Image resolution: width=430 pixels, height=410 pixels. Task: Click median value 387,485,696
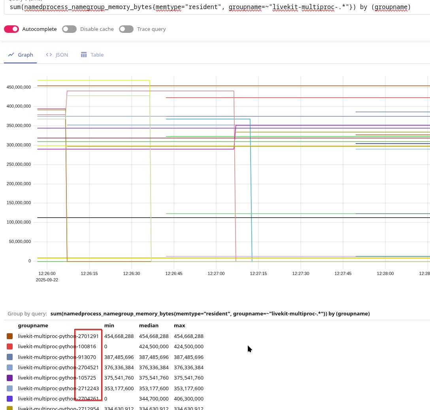pos(154,357)
